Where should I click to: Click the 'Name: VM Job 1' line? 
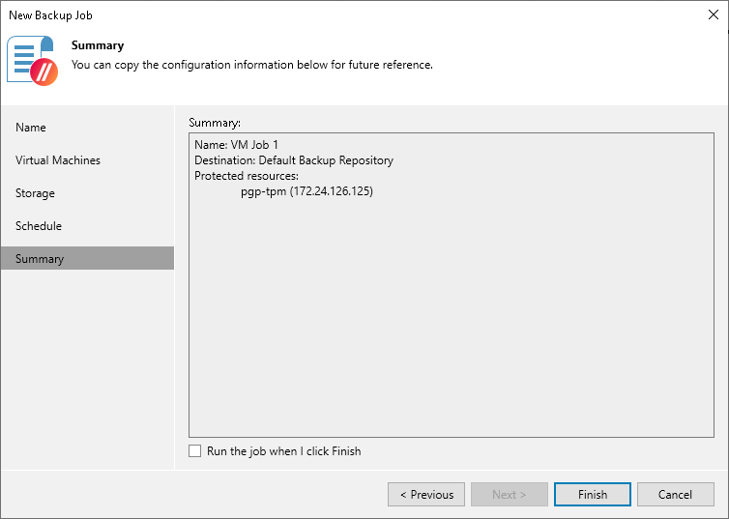point(236,145)
